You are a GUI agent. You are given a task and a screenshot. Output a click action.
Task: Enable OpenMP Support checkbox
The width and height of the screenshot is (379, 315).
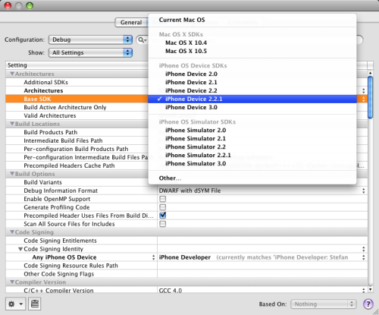tap(163, 199)
